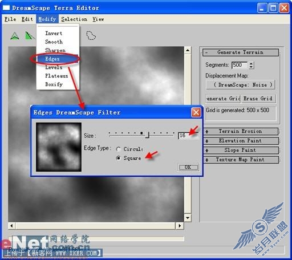Choose Smooth from the Modify menu

[54, 42]
